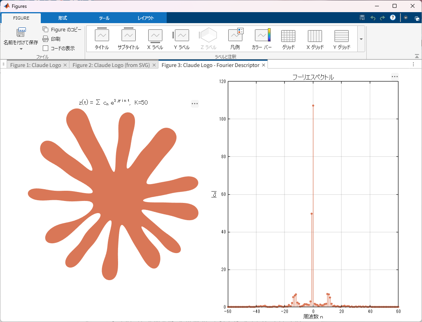The image size is (422, 322).
Task: Open the 名前を付けて保存 dropdown arrow
Action: click(x=21, y=49)
